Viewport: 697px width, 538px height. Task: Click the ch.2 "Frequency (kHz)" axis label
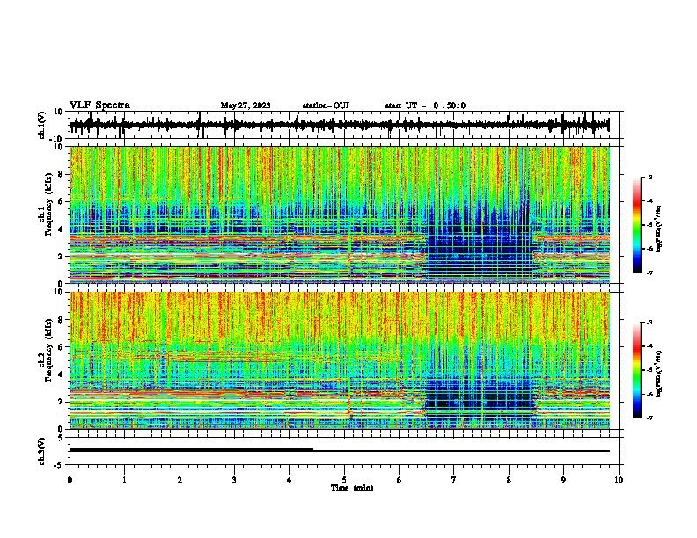[48, 350]
